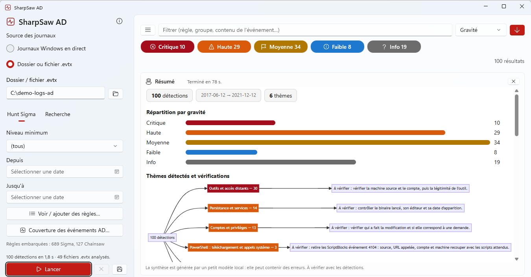Click the scrollbar down arrow in summary

coord(516,259)
